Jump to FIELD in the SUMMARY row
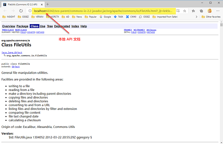The width and height of the screenshot is (223, 144). 23,32
